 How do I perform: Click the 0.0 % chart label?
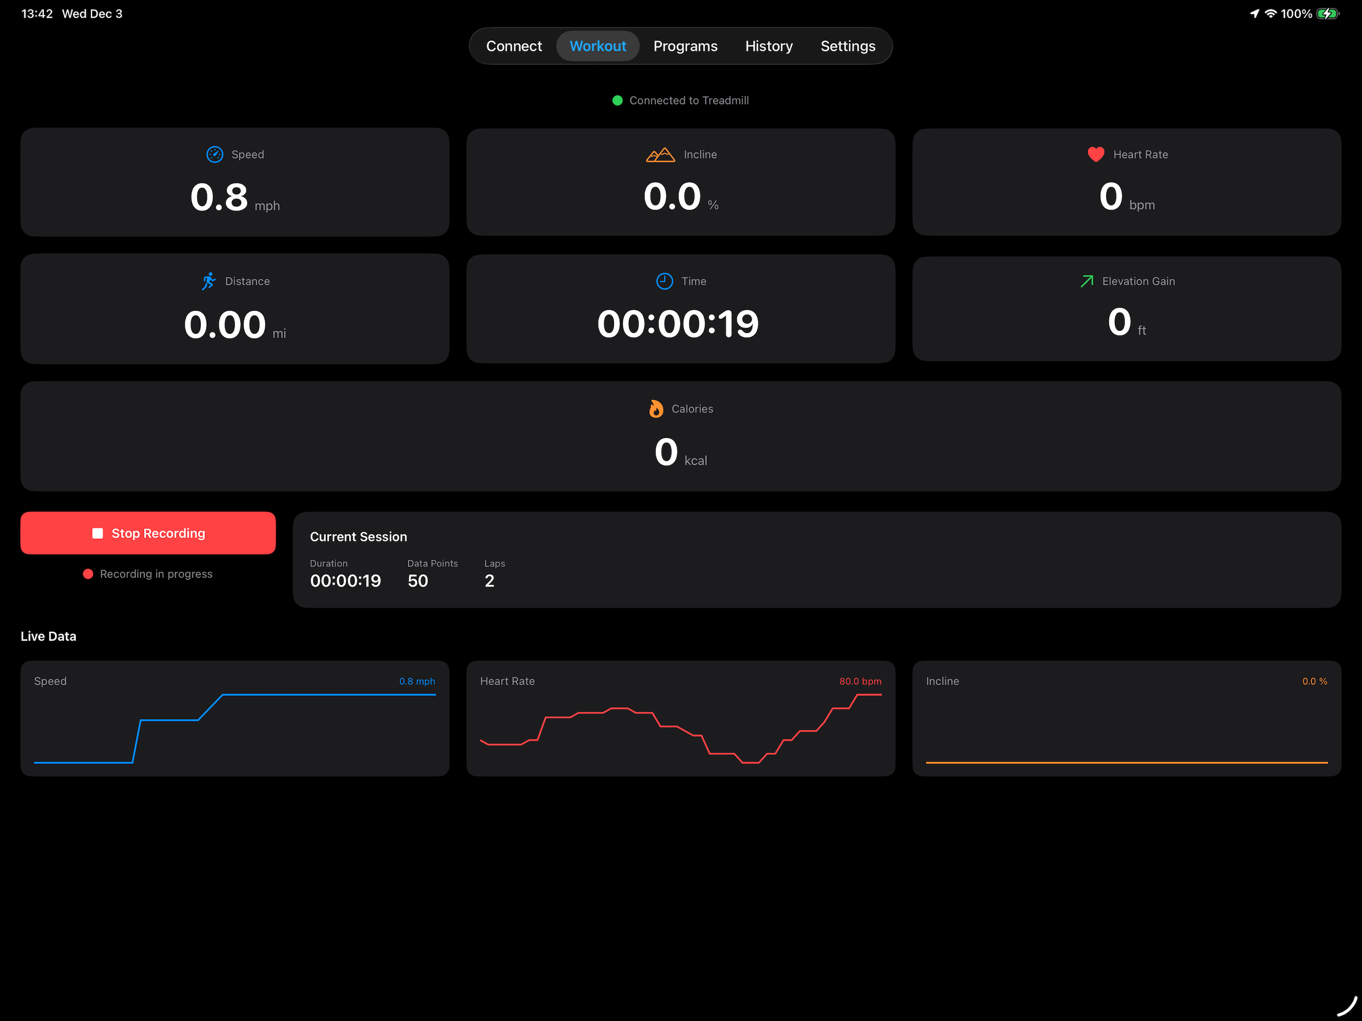pyautogui.click(x=1315, y=681)
